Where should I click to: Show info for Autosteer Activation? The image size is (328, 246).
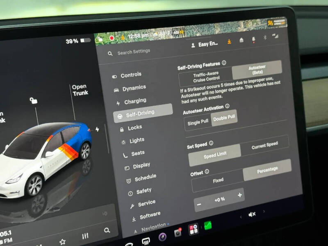(x=227, y=106)
